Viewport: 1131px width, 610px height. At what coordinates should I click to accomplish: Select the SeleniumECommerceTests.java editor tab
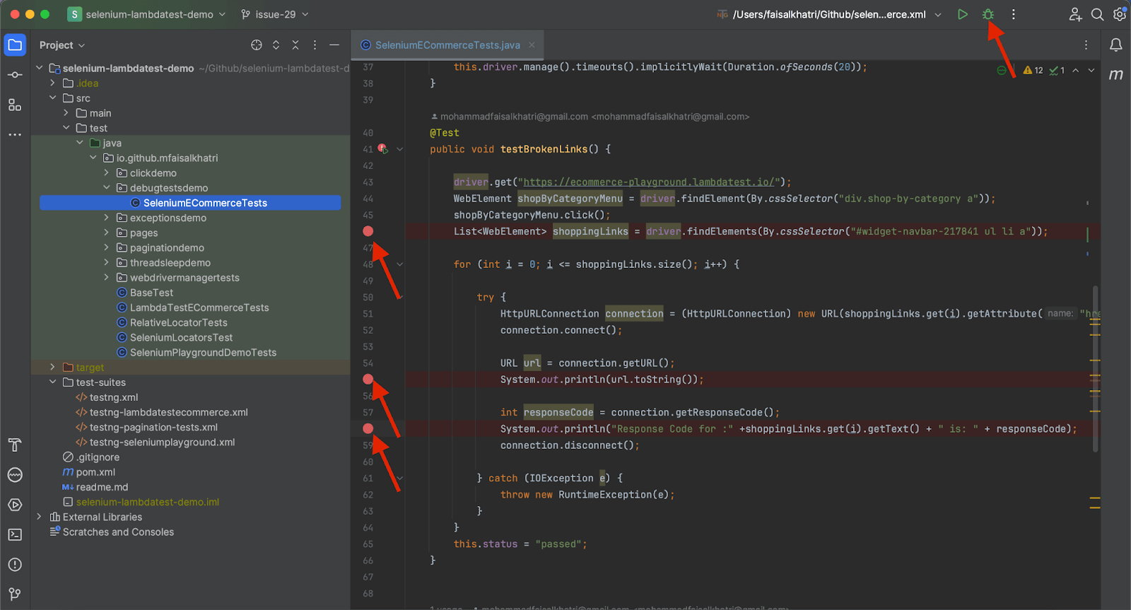[447, 45]
